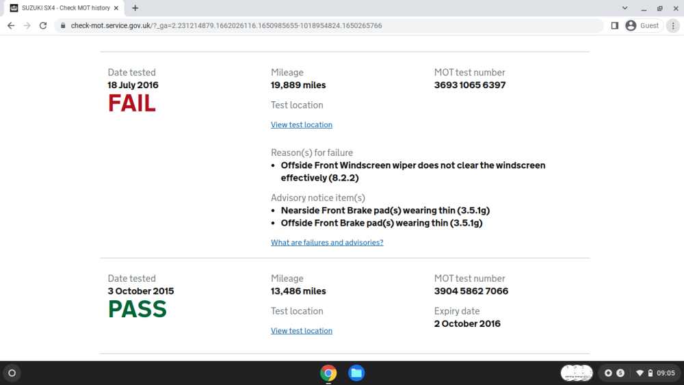Click the Nearside Front Brake pad advisory
Screen dimensions: 684x385
(x=385, y=211)
